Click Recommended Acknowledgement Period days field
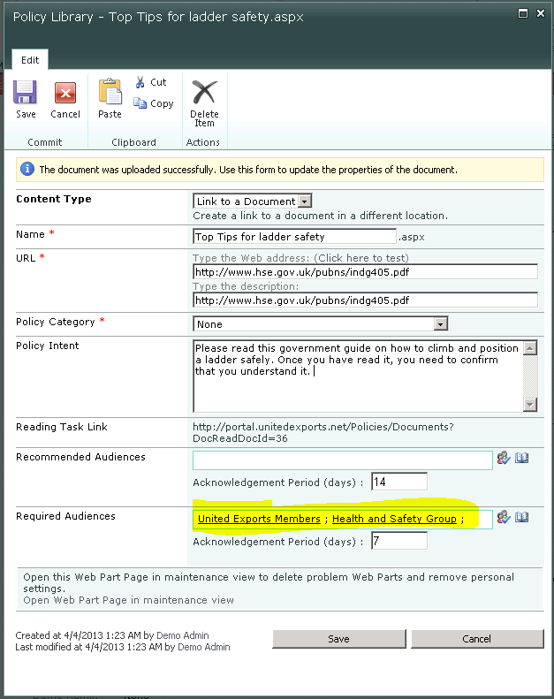554x699 pixels. coord(398,482)
